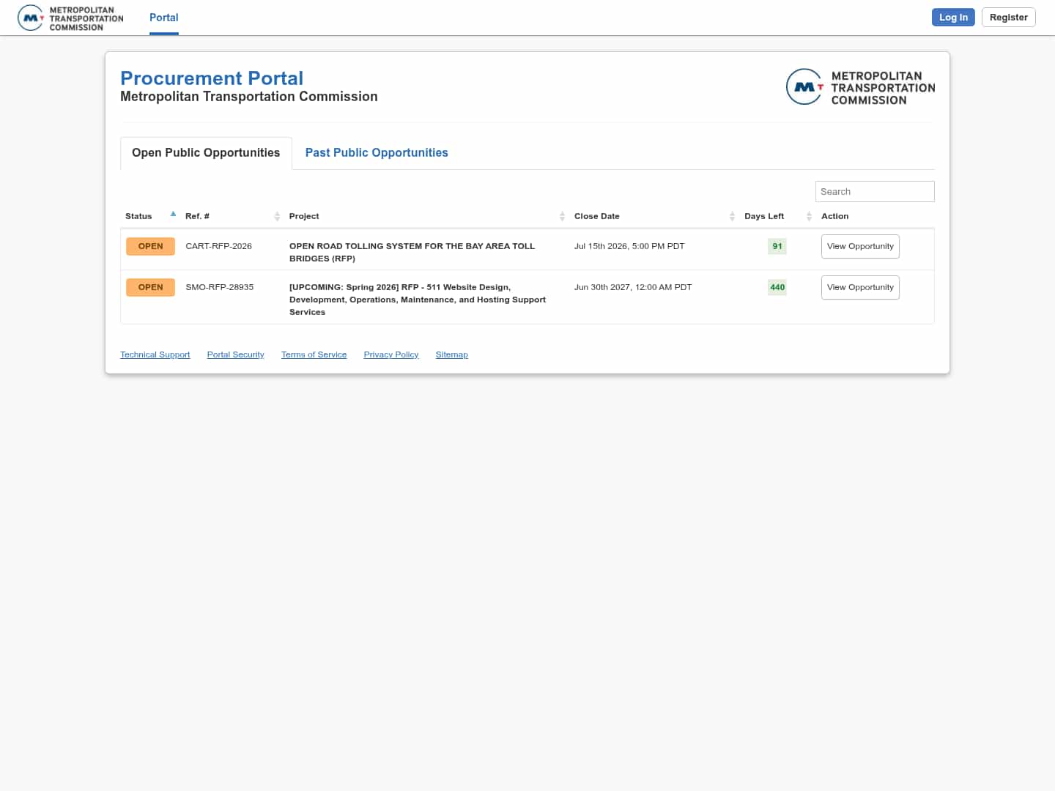The image size is (1055, 791).
Task: Sort table by Ref. # column
Action: 277,216
